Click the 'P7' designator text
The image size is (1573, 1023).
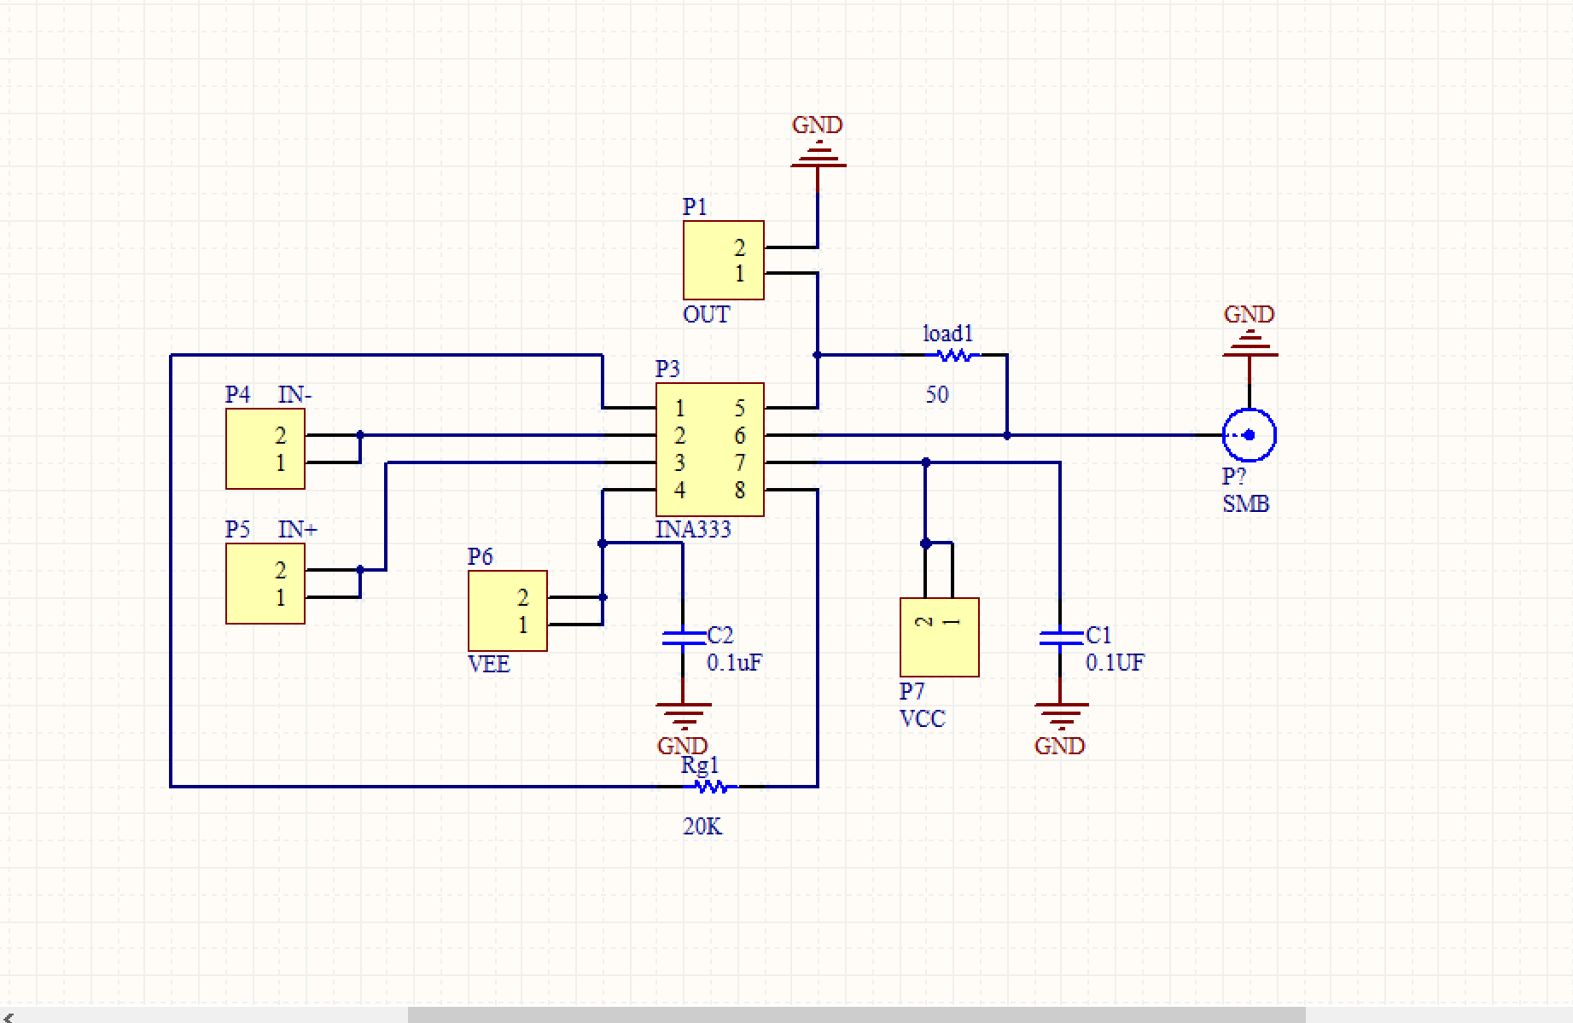[x=912, y=691]
